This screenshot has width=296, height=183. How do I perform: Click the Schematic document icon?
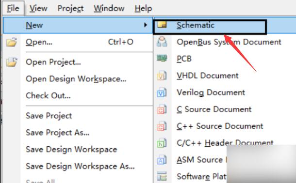tap(162, 25)
